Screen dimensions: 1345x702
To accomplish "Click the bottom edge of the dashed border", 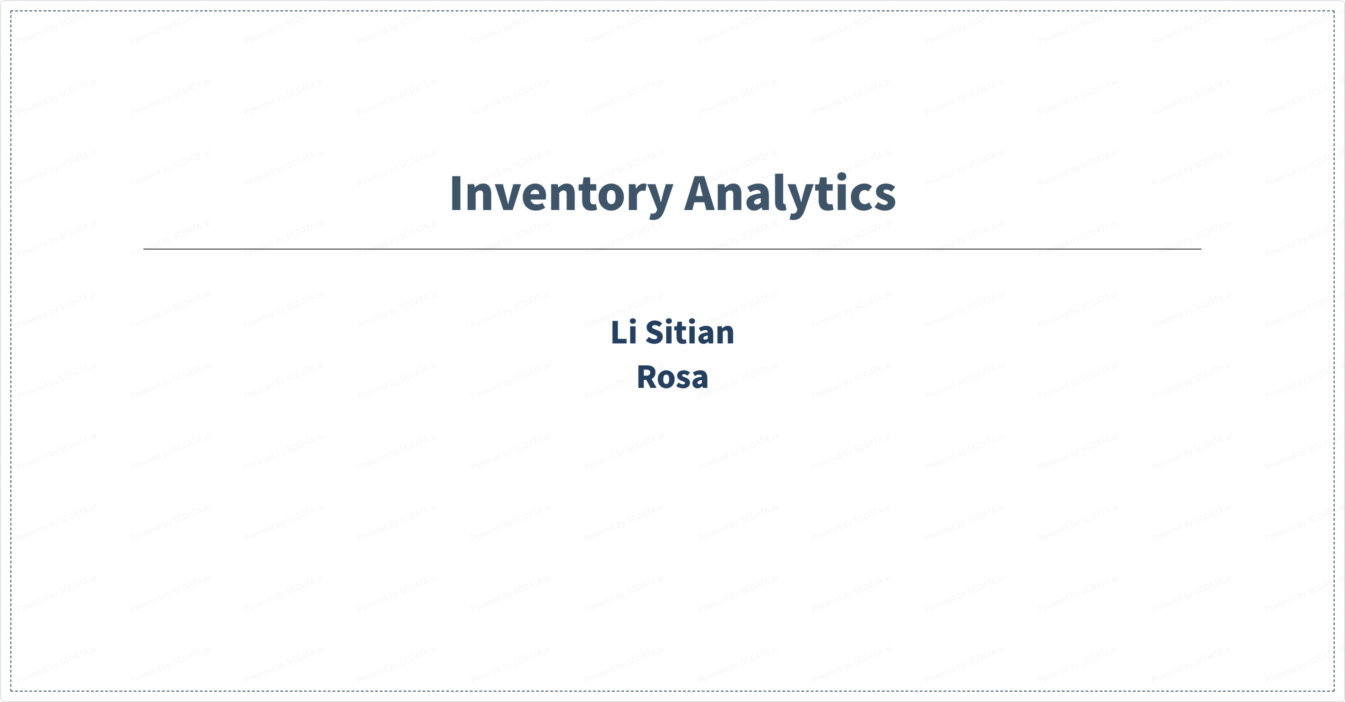I will [672, 691].
